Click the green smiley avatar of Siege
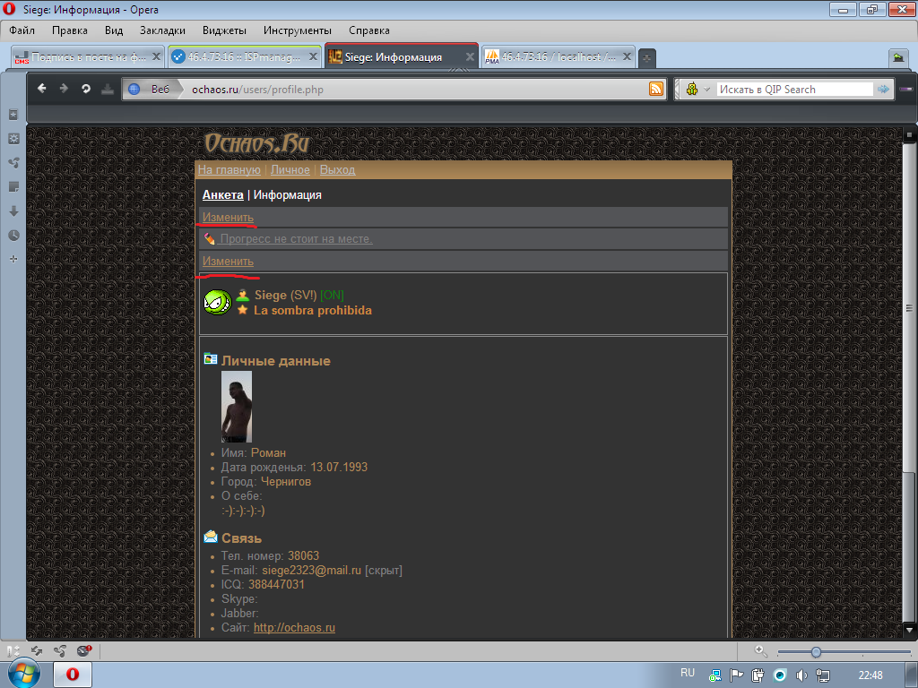This screenshot has width=918, height=688. coord(218,303)
